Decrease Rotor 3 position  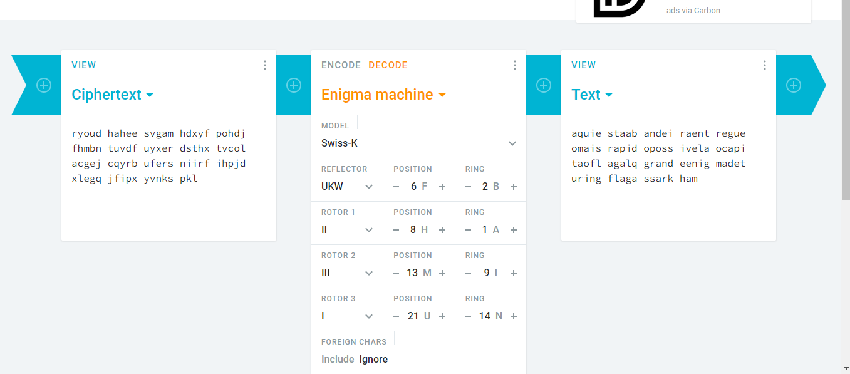point(396,316)
